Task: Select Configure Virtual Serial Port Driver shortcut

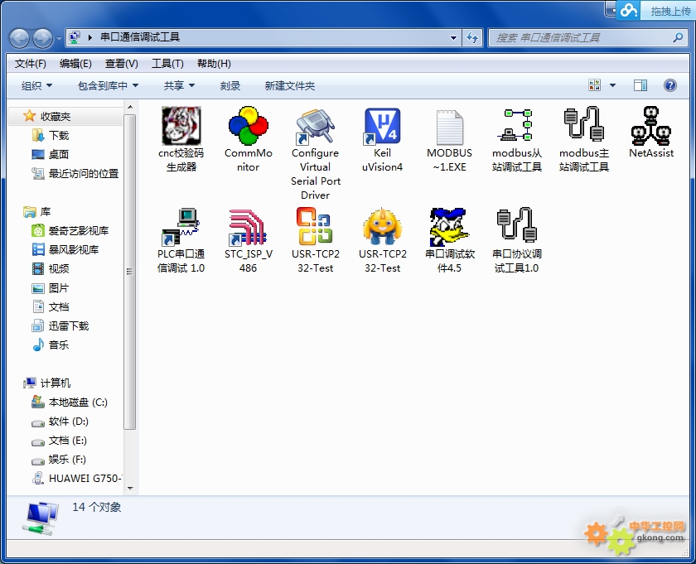Action: [315, 127]
